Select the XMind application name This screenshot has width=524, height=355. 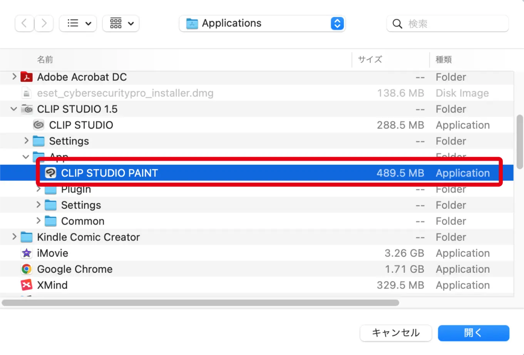(52, 285)
